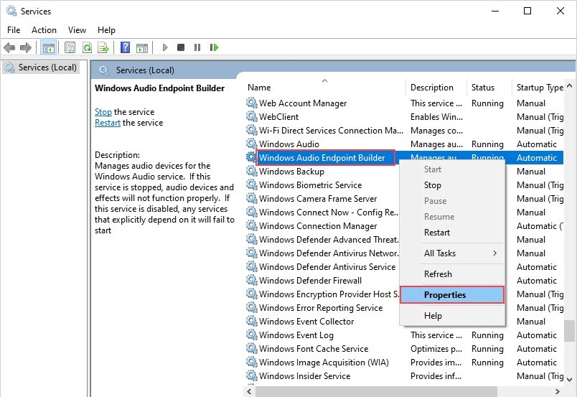Open the File menu
The image size is (577, 397).
click(x=14, y=30)
